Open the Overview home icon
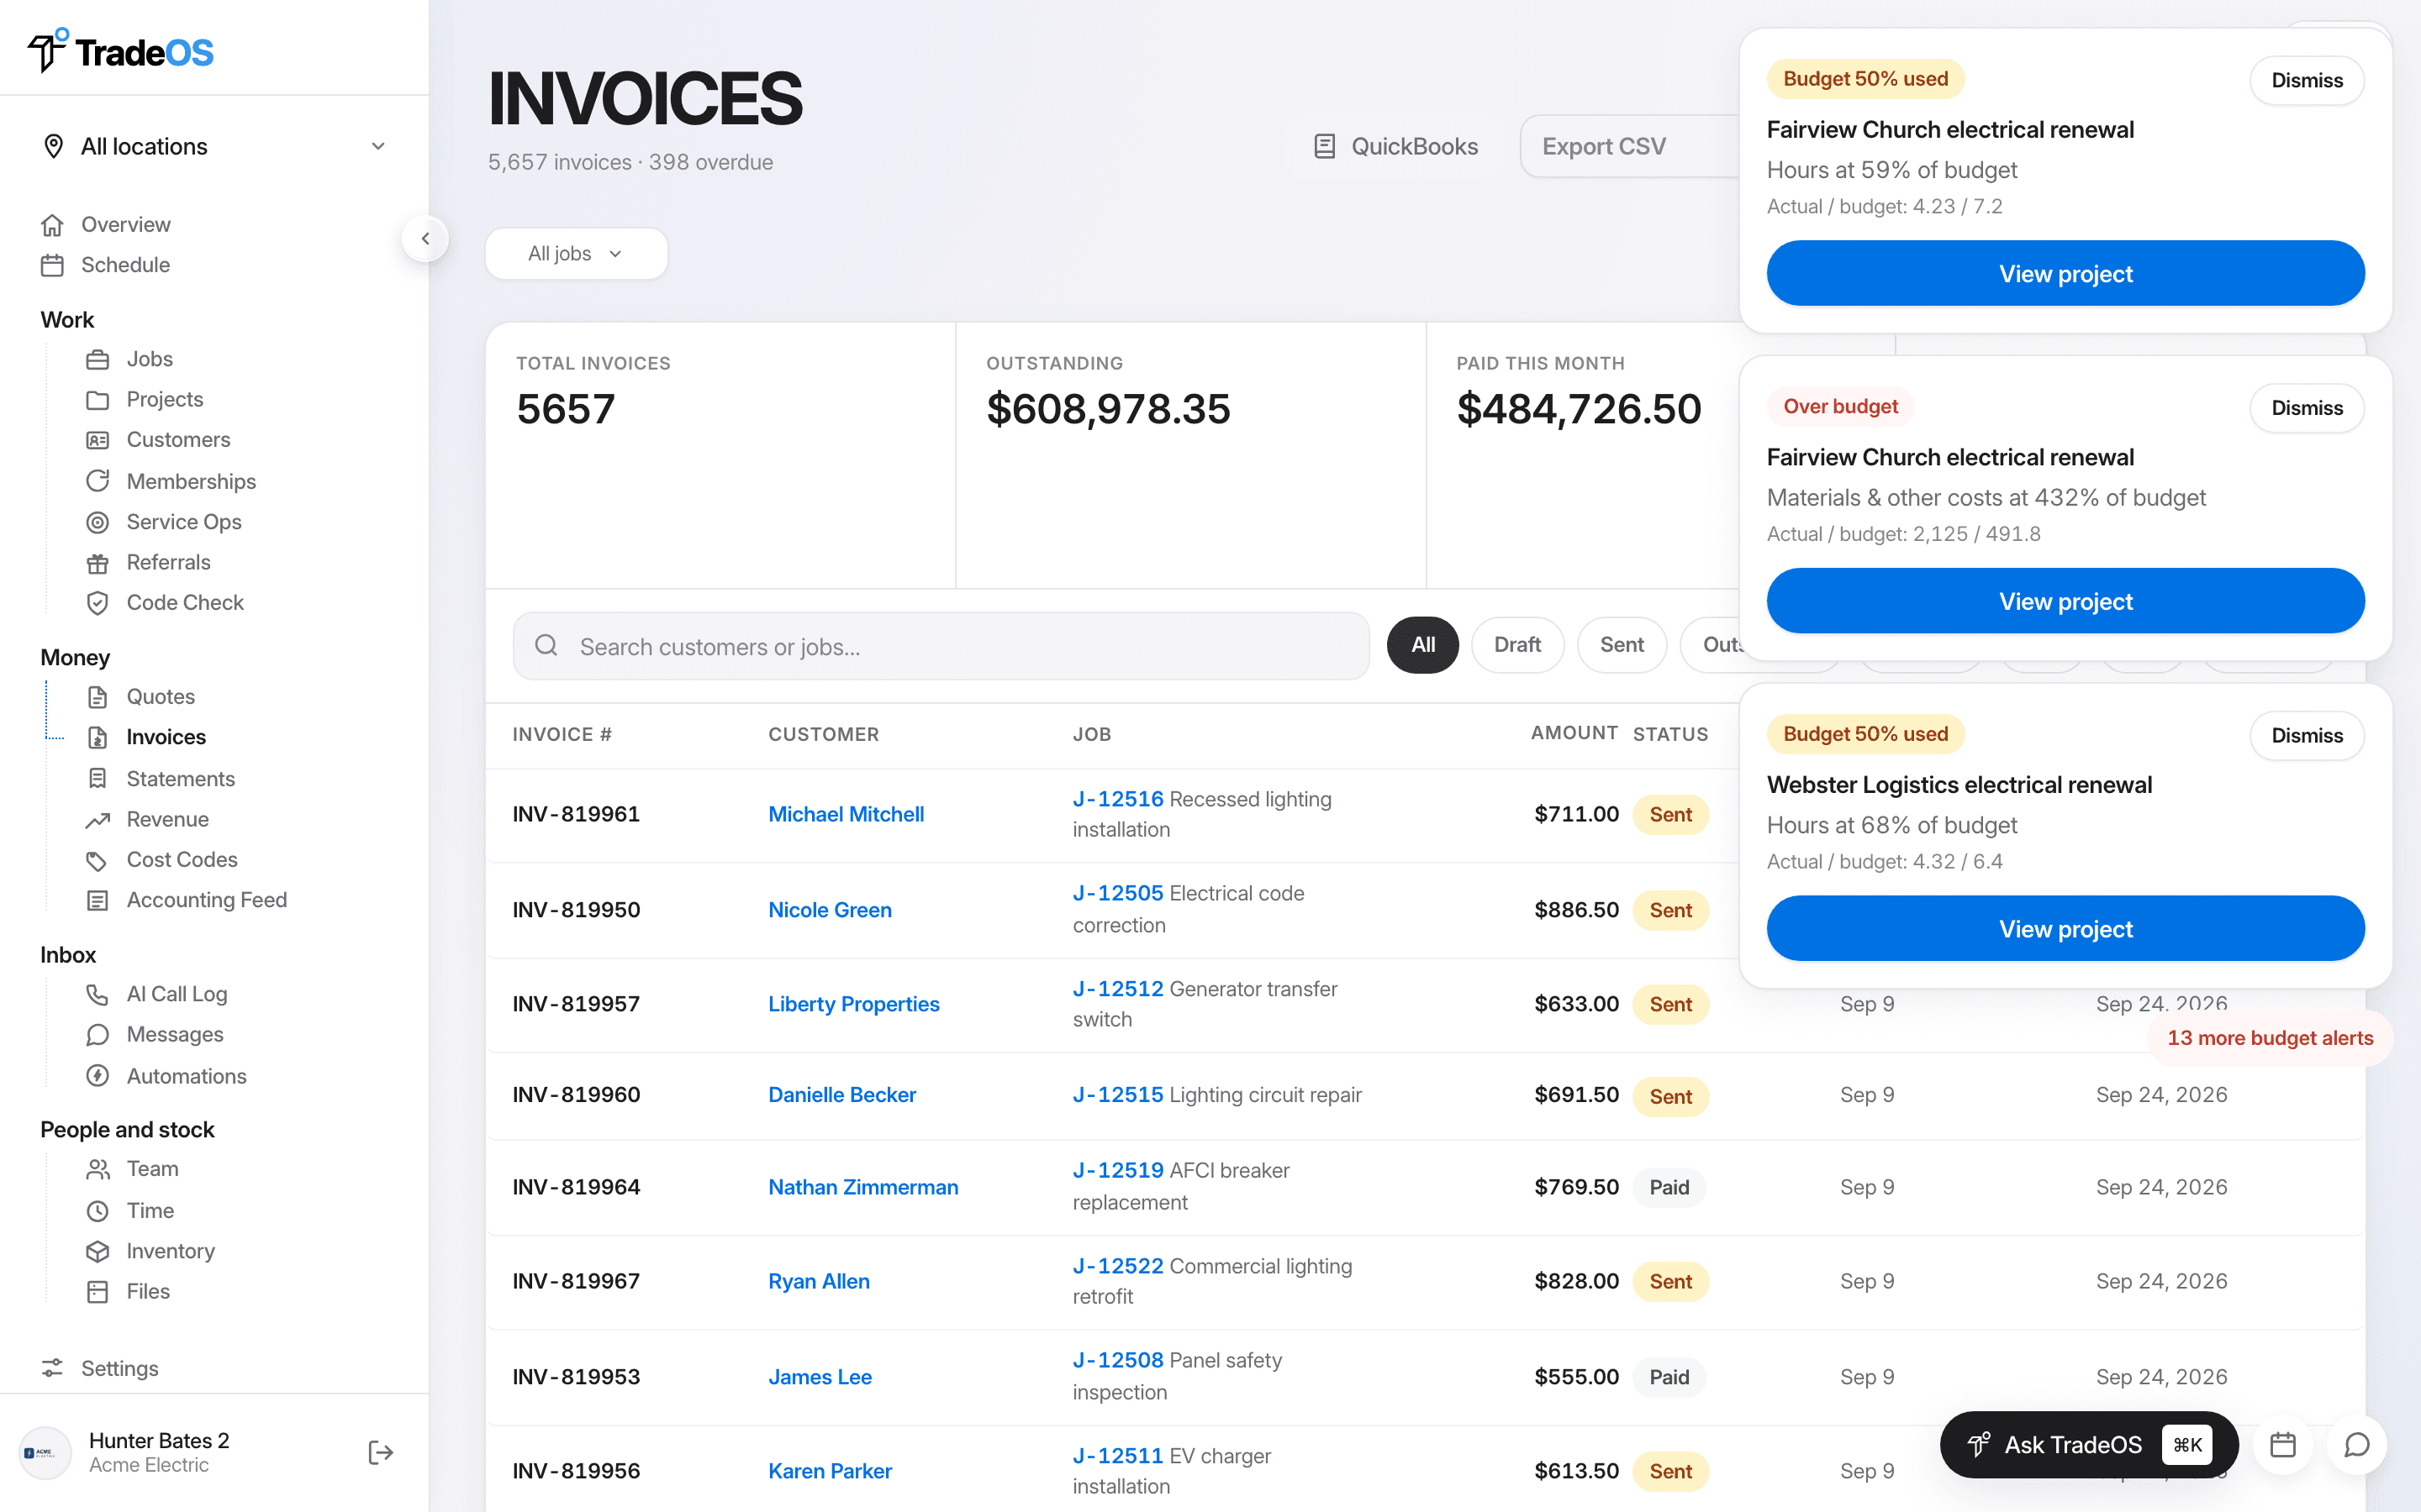2421x1512 pixels. click(53, 225)
